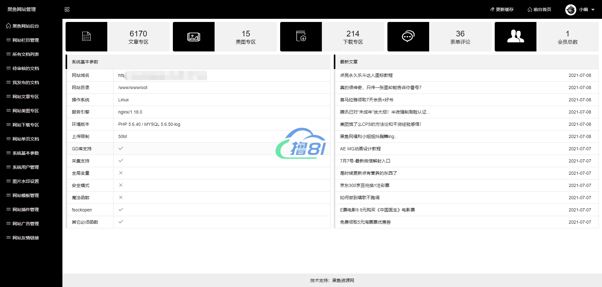Viewport: 602px width, 287px height.
Task: Expand 网站文章专区 sidebar menu
Action: (25, 97)
